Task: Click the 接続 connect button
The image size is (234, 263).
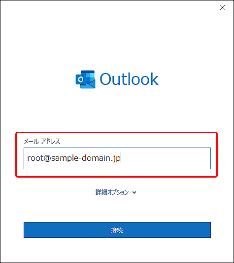Action: click(117, 230)
